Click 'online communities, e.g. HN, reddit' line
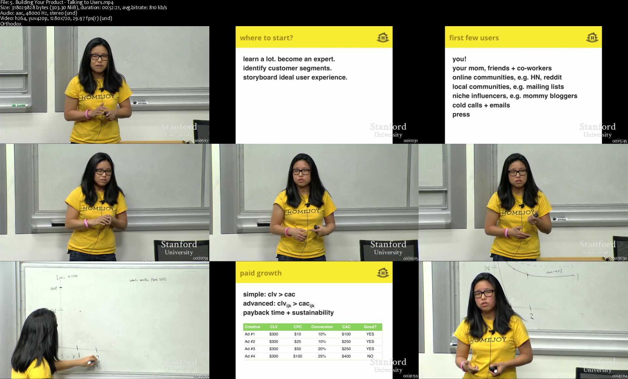This screenshot has height=379, width=628. [x=507, y=77]
